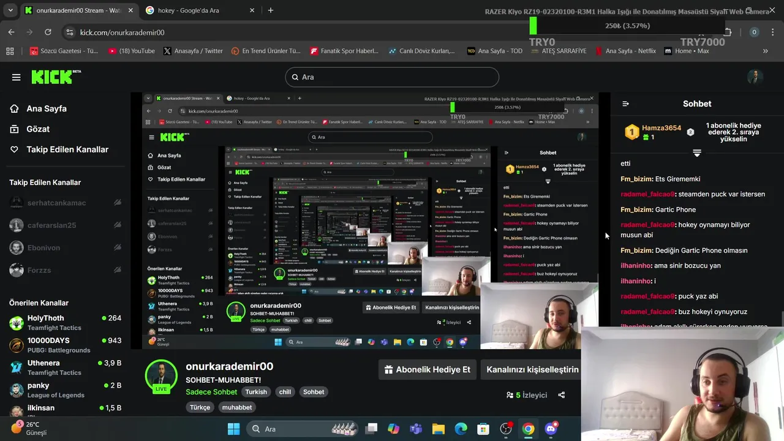Open Task View on the taskbar
Screen dimensions: 784x441
[x=371, y=429]
